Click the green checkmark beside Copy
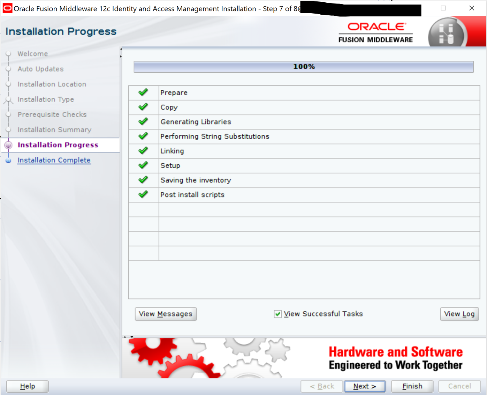 point(143,107)
